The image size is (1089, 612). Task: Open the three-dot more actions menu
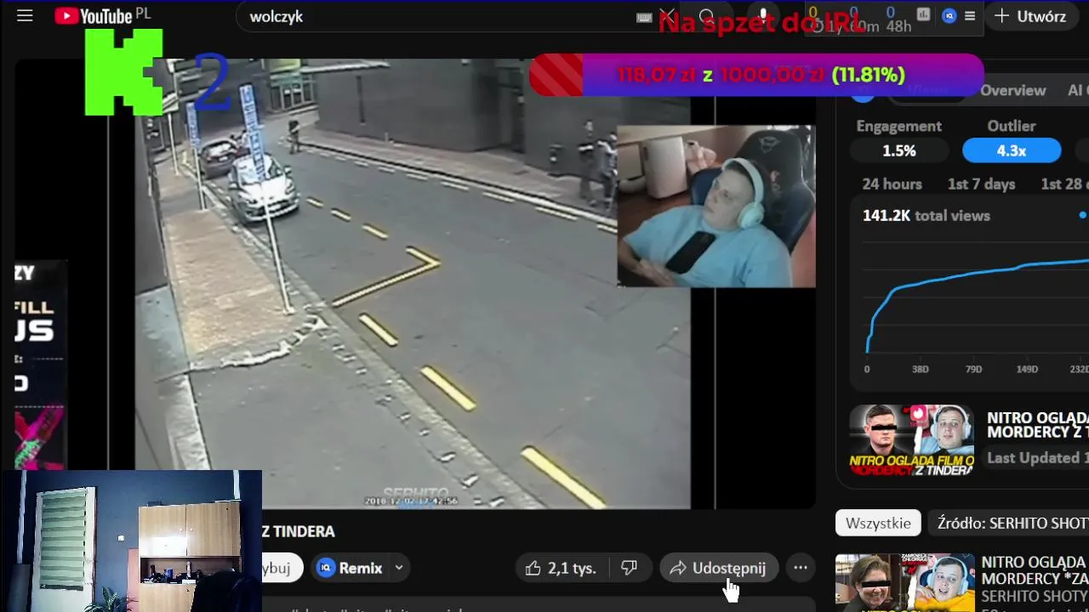(801, 568)
